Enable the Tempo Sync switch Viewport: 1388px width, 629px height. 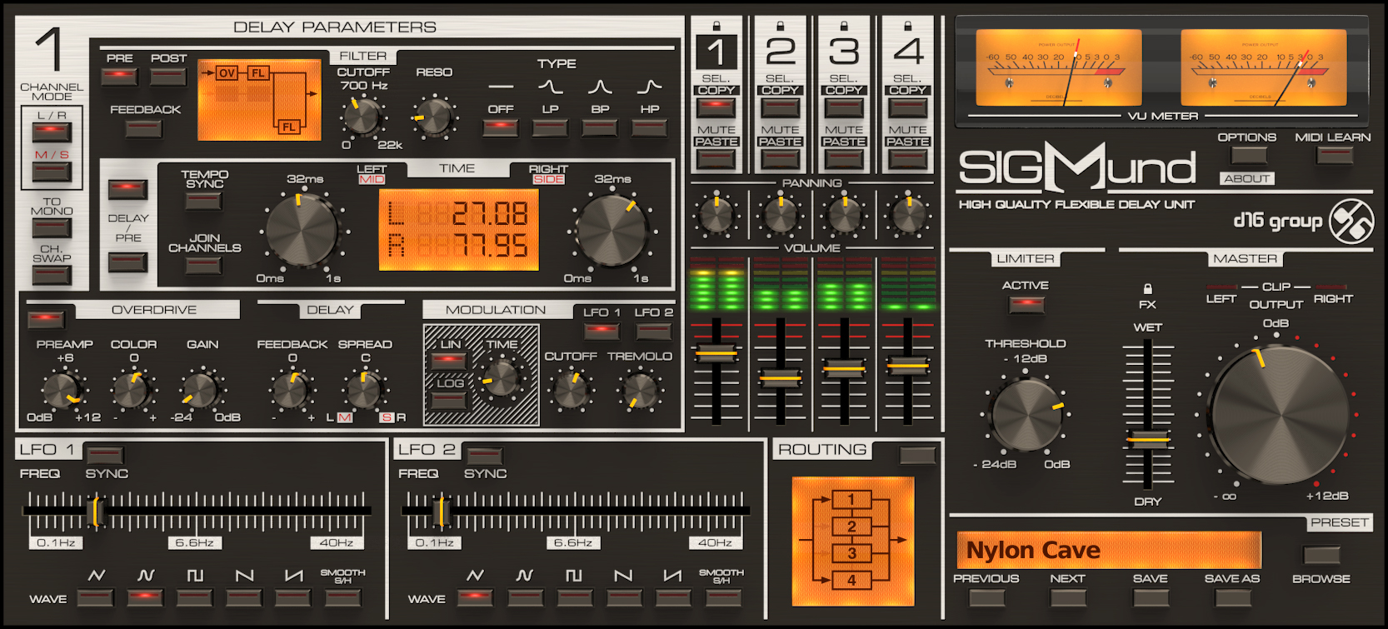tap(204, 201)
